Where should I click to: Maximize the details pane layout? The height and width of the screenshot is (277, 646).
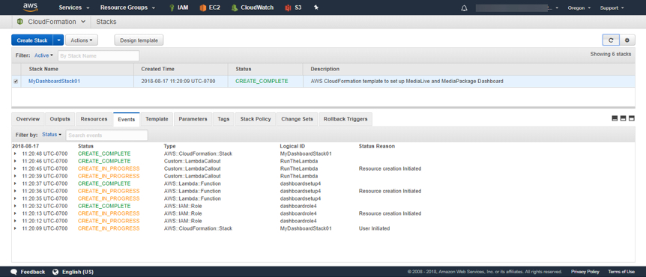click(631, 118)
